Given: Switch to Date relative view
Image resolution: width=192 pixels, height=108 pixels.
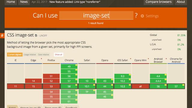Looking at the screenshot, I should click(43, 55).
